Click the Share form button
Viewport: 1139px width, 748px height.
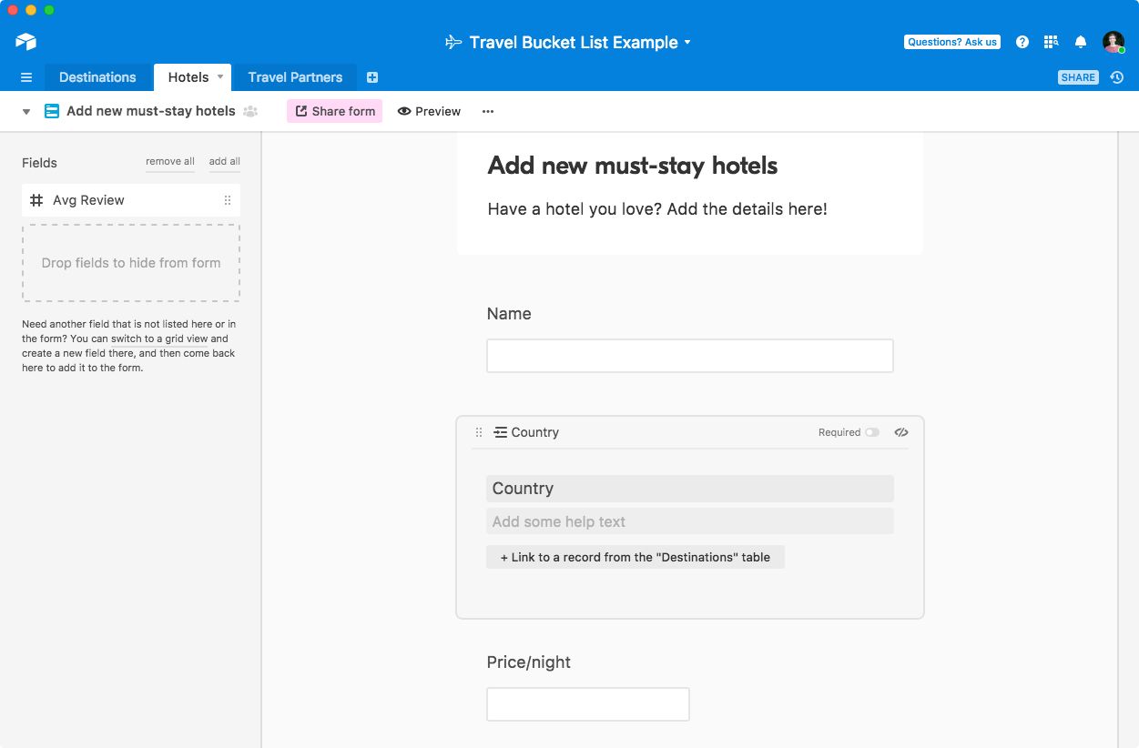click(334, 111)
